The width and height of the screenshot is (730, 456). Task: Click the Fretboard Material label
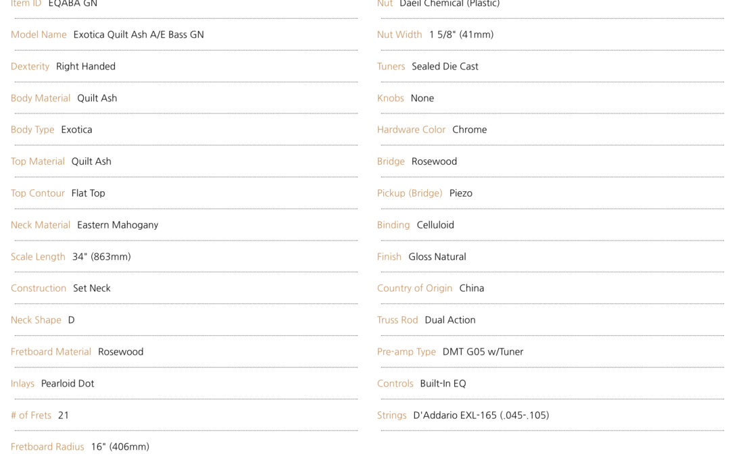[x=51, y=351]
